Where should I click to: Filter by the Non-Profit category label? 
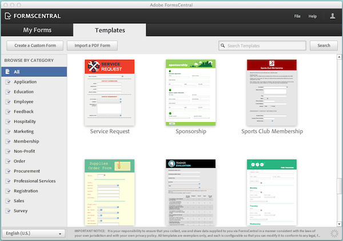24,151
